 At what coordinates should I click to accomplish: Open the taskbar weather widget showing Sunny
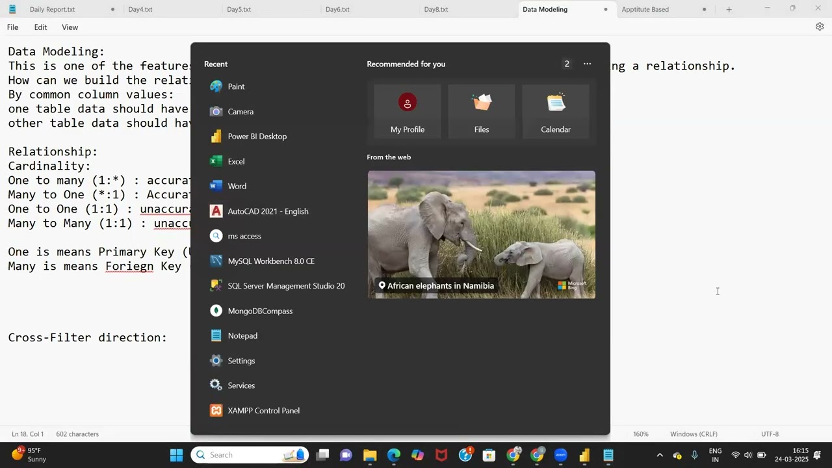[29, 455]
